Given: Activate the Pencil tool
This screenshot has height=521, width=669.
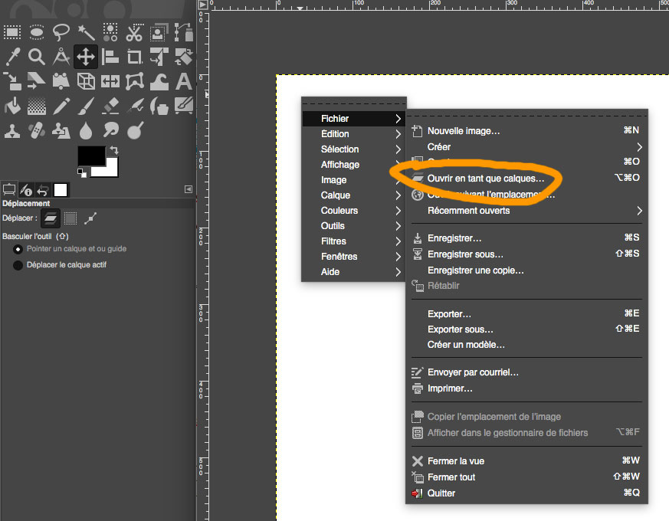Looking at the screenshot, I should 61,106.
